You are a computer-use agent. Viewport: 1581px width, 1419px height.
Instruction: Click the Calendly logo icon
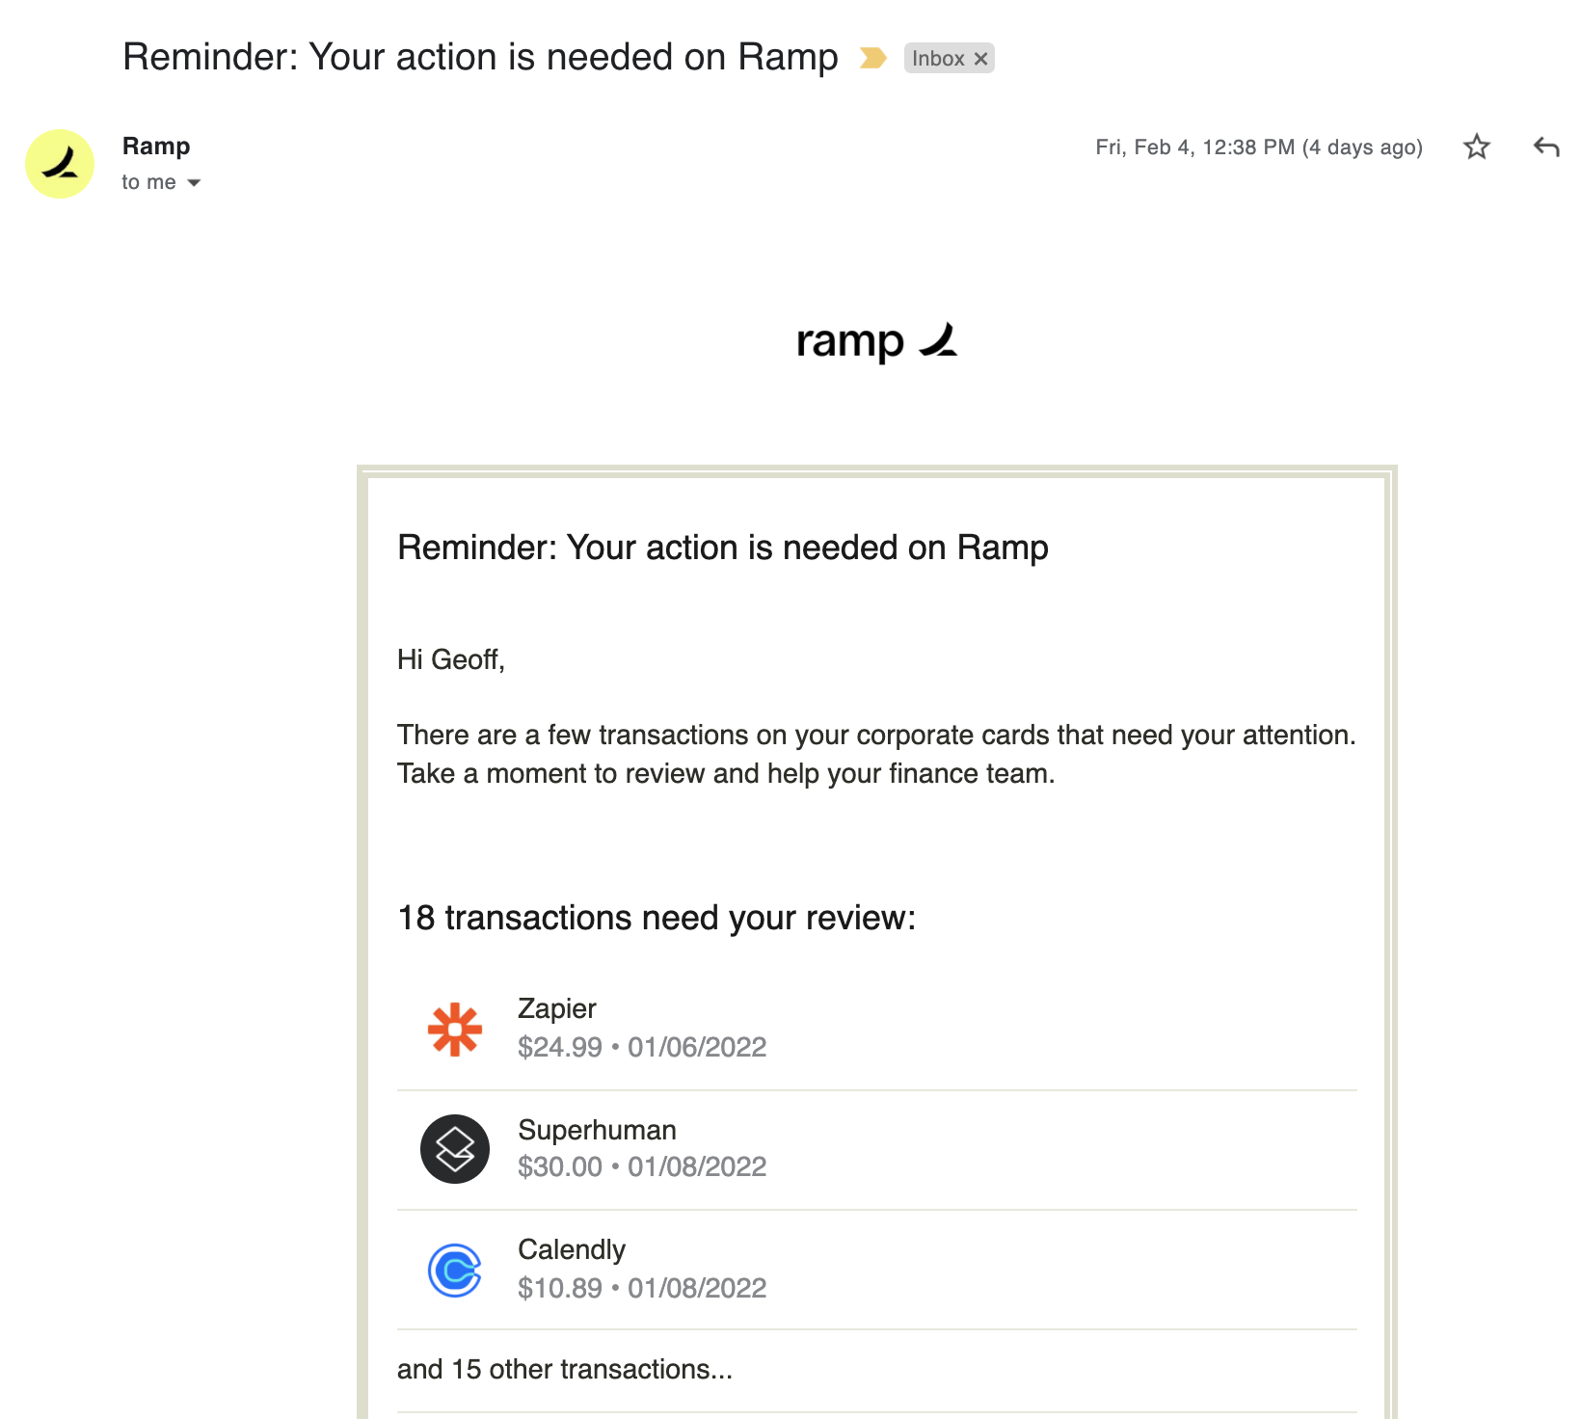[455, 1271]
